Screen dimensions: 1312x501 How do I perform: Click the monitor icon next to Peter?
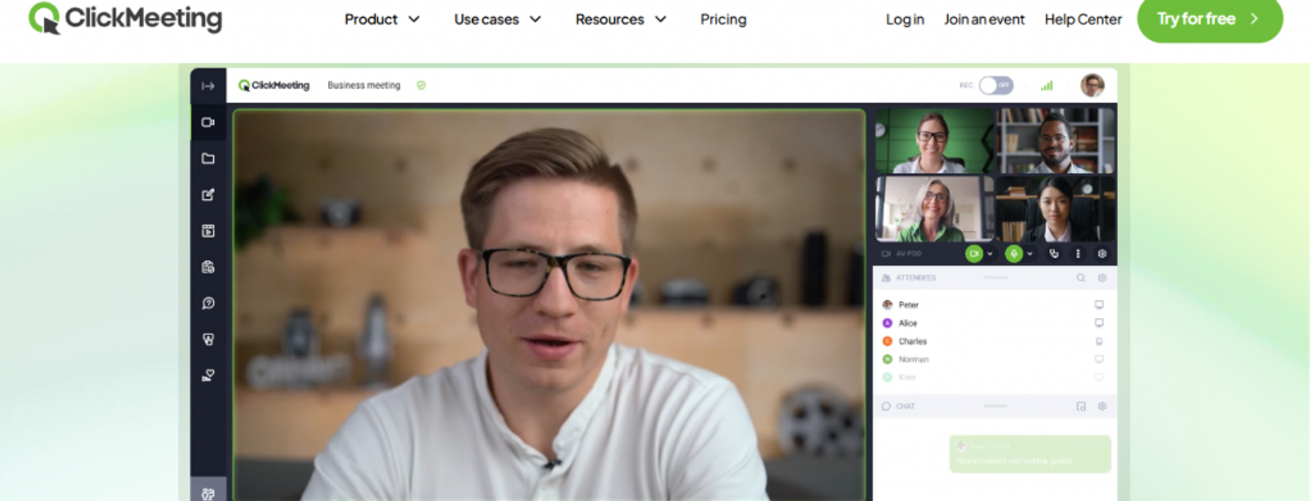click(1099, 305)
